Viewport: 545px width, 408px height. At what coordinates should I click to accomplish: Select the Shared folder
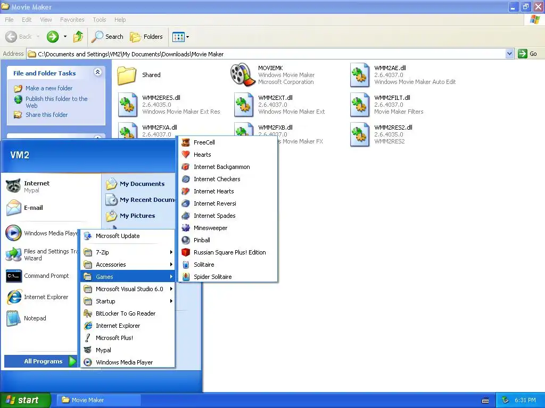pos(139,75)
